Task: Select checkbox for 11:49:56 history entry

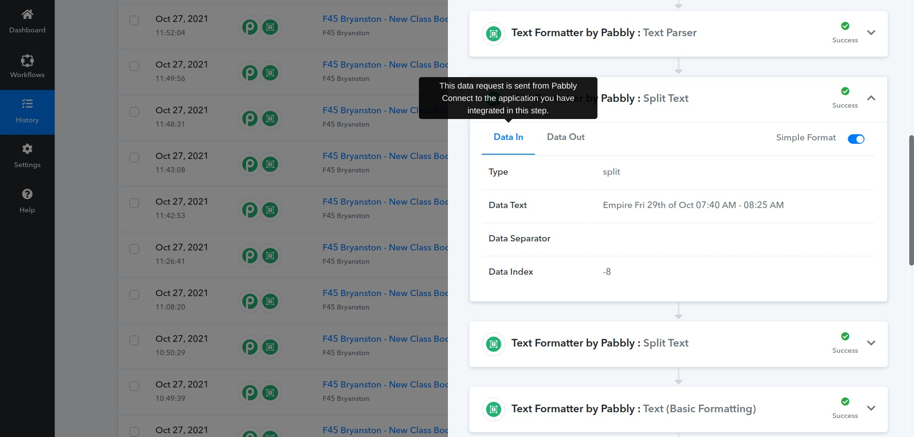Action: (134, 66)
